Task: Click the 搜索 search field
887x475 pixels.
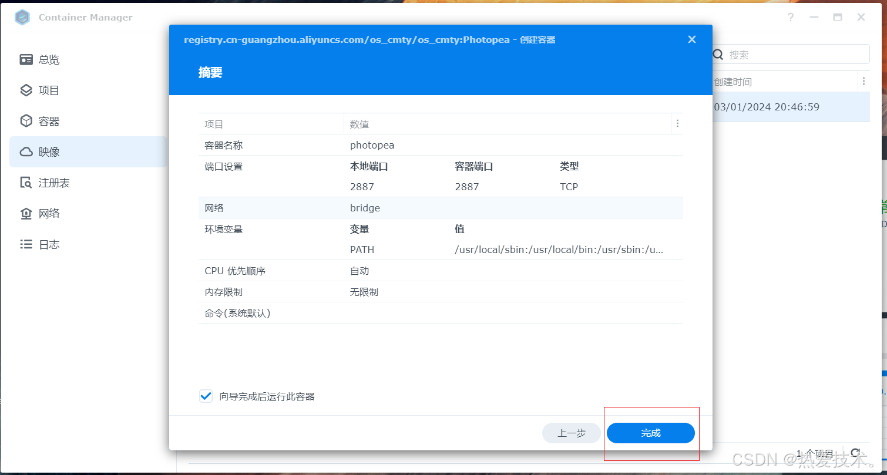Action: 790,54
